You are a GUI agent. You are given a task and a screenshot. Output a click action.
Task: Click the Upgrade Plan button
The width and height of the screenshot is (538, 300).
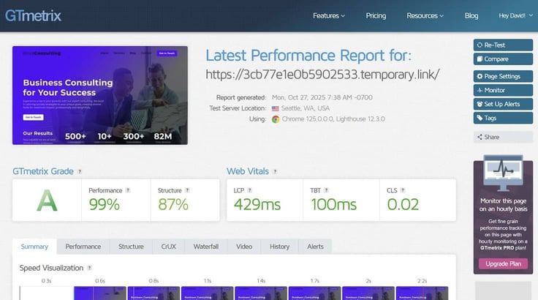coord(503,264)
